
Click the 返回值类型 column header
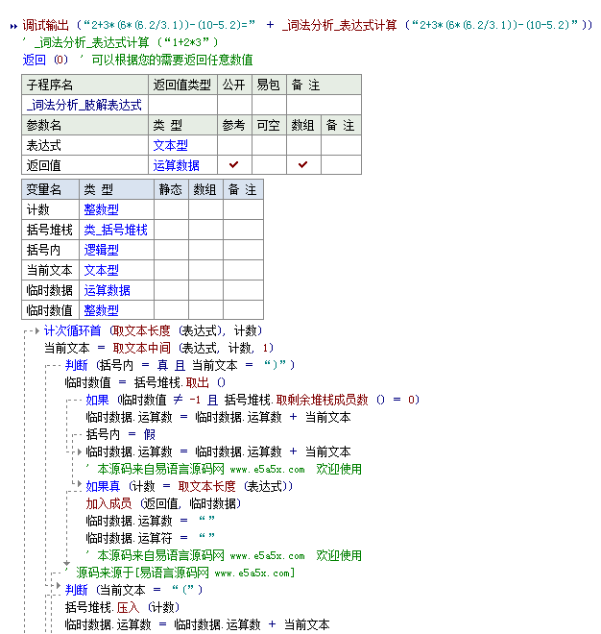pos(182,85)
